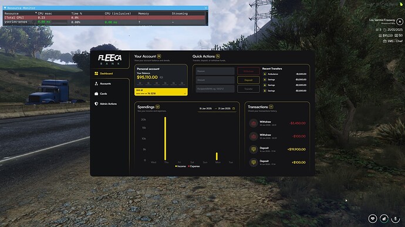
Task: Click the Reason input field
Action: pyautogui.click(x=215, y=71)
